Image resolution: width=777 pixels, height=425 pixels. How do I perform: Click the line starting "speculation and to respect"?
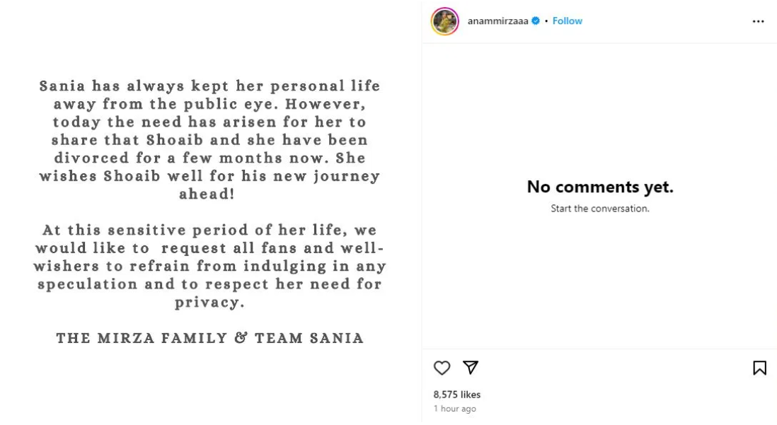pos(210,284)
